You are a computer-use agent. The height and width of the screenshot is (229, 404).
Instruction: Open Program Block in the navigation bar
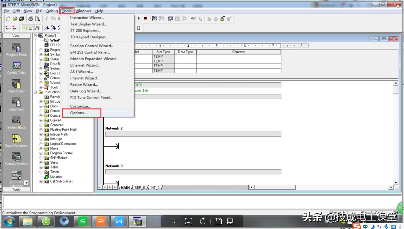(16, 47)
